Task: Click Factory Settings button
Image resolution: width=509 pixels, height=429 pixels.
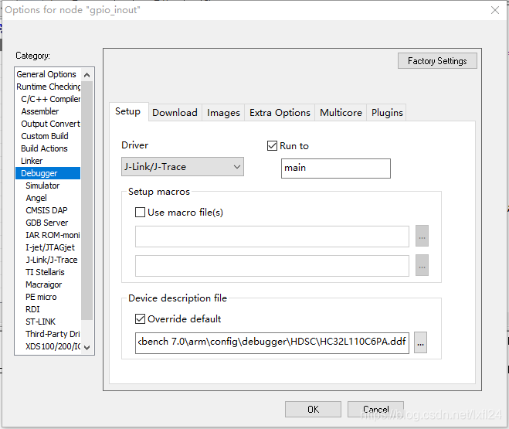Action: (437, 61)
